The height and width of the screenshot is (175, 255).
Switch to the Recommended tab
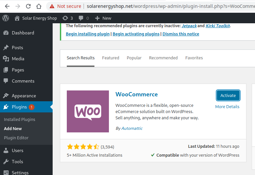point(163,58)
